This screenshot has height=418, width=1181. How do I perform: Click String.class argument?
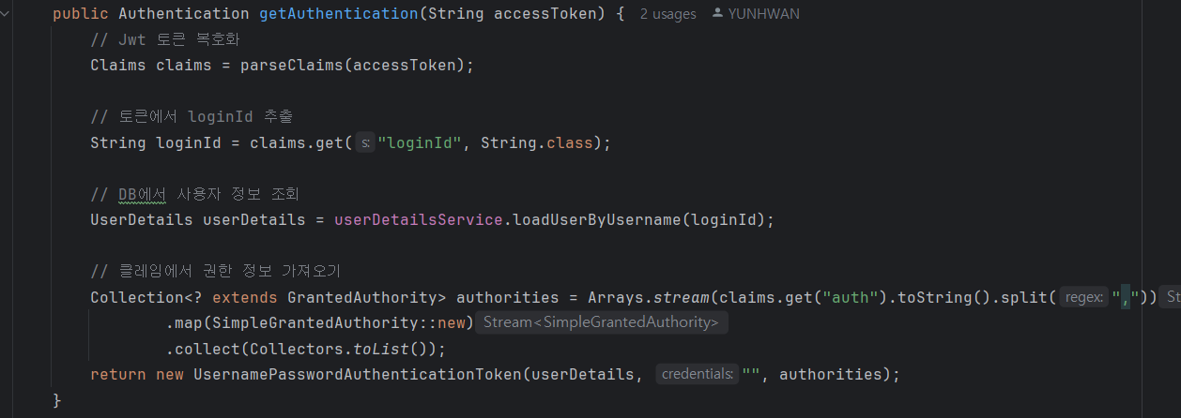(536, 143)
